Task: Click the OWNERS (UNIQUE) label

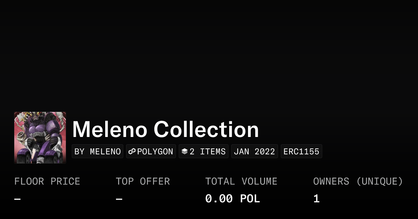Action: [x=358, y=181]
